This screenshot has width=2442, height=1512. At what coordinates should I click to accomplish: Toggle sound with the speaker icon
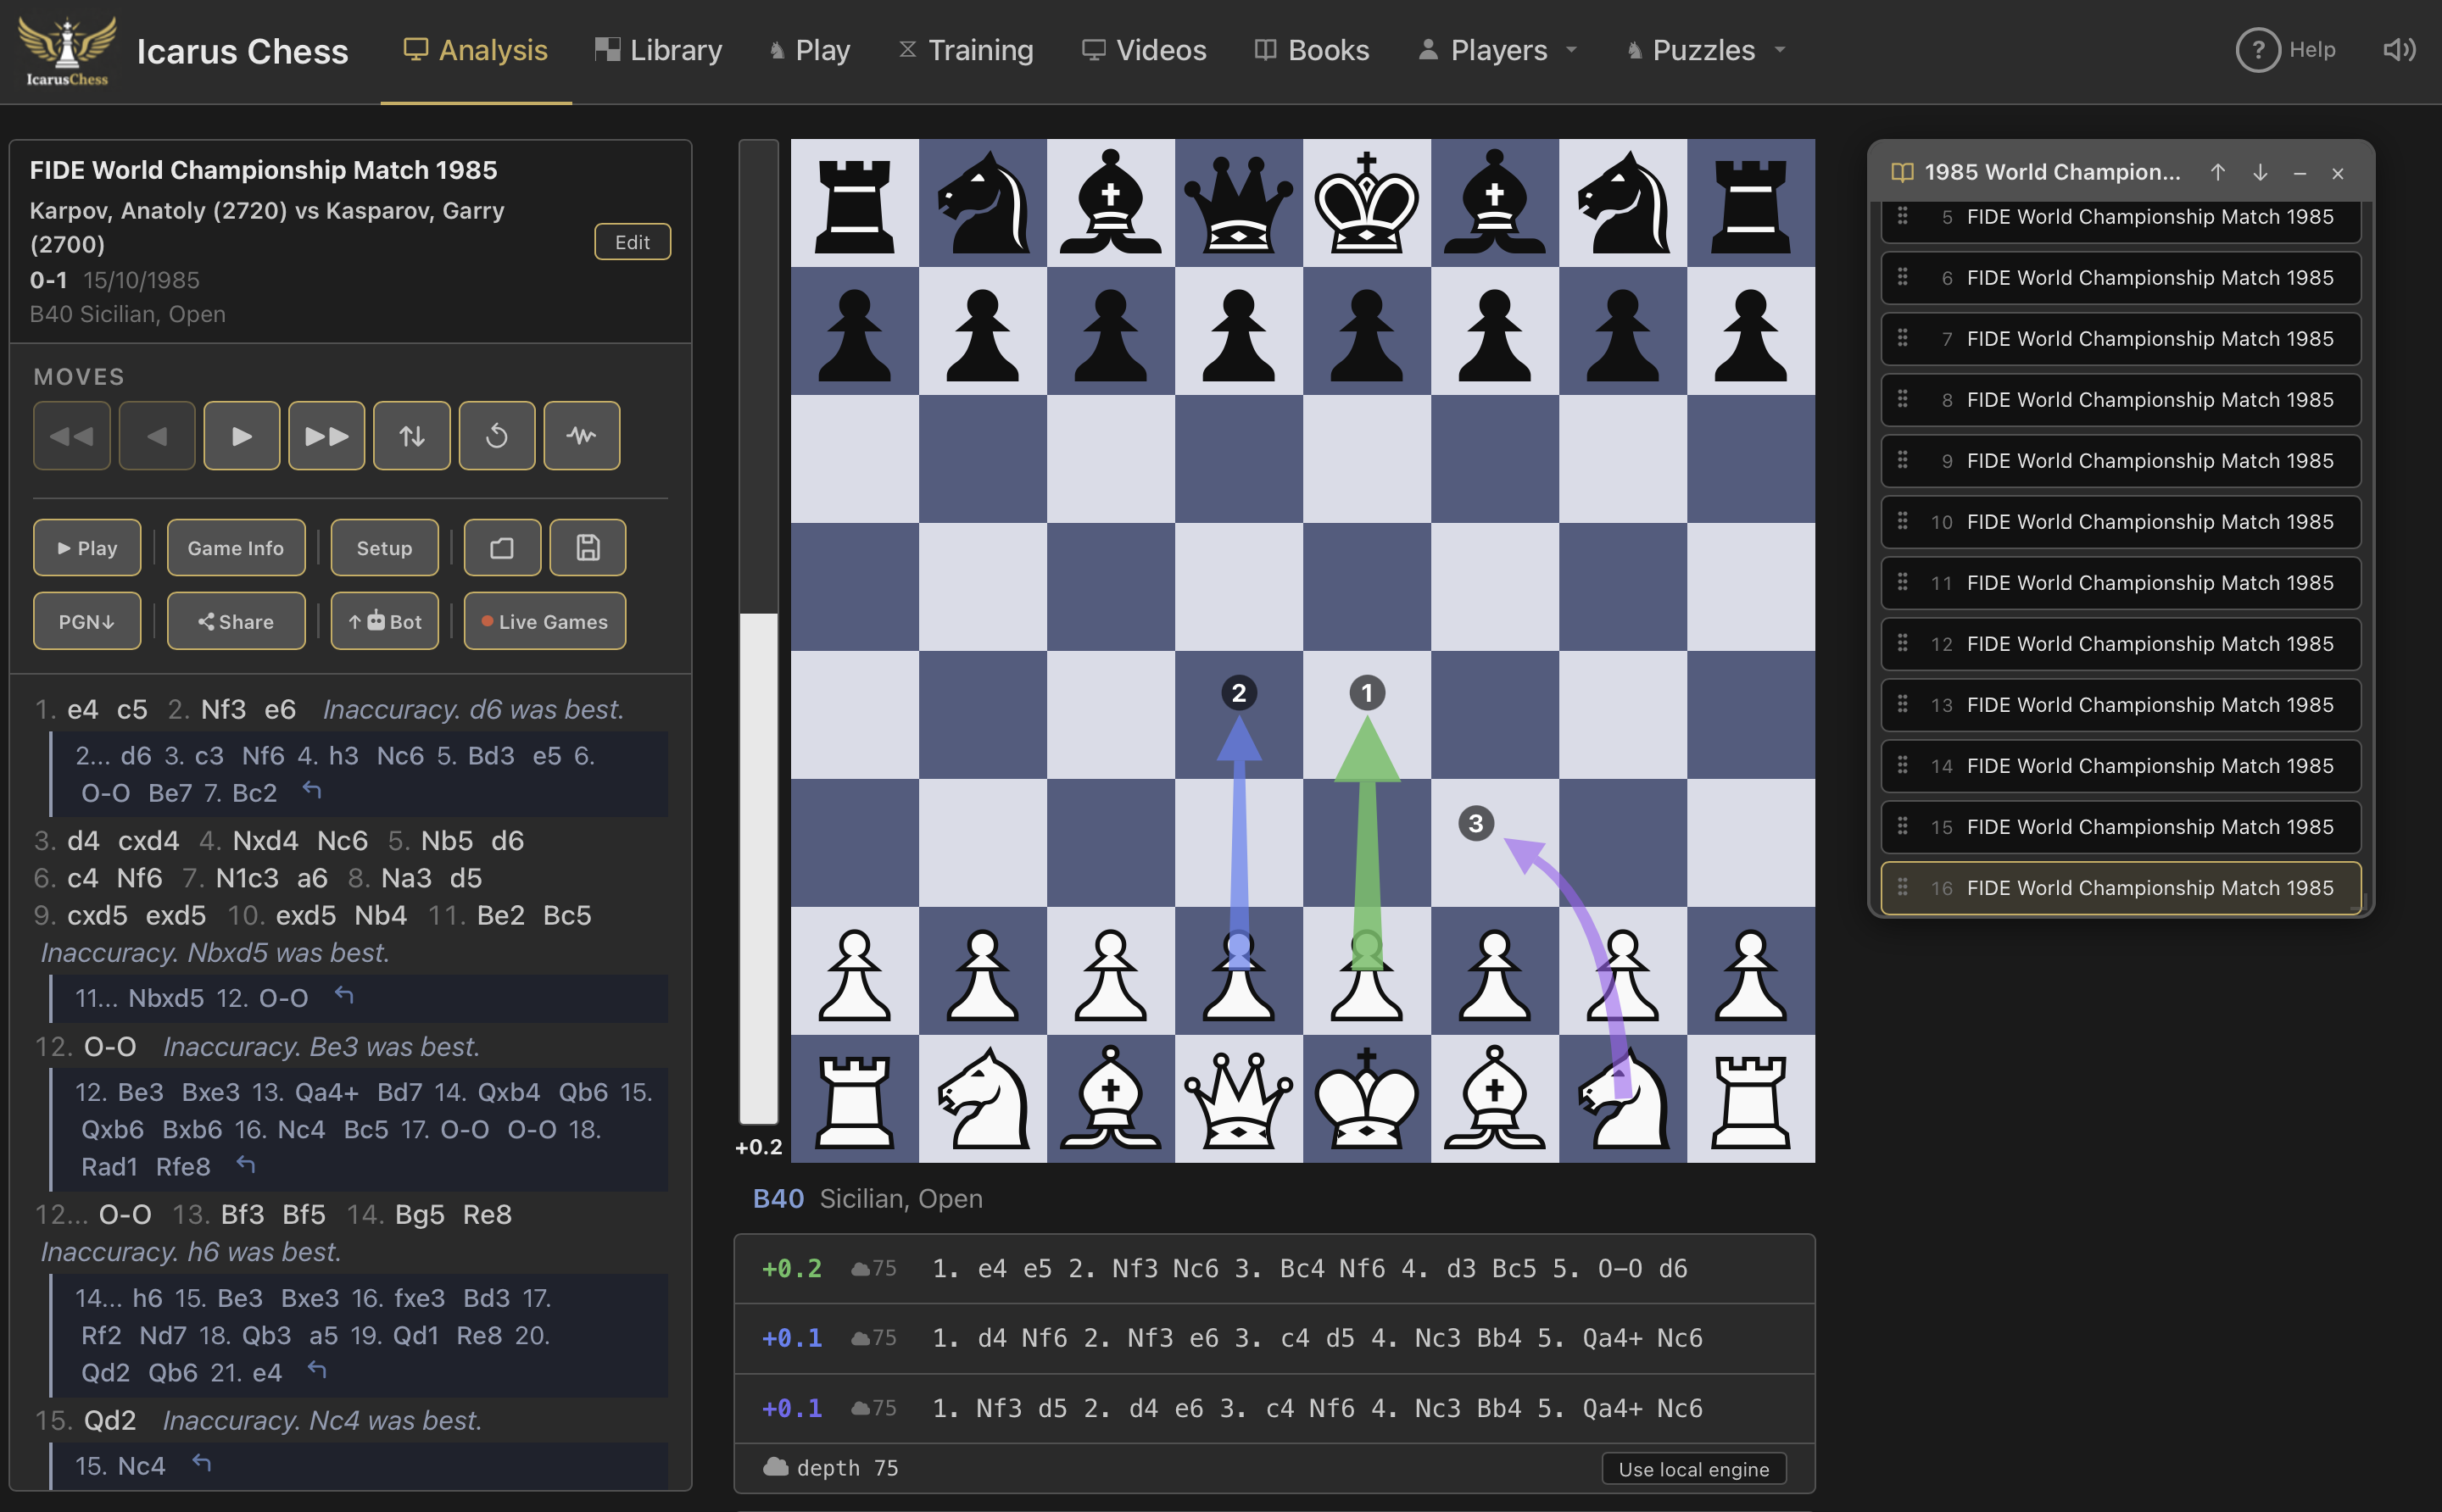(2399, 50)
